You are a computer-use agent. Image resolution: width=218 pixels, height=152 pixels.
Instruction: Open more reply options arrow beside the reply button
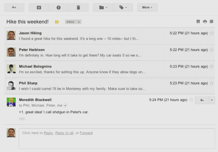[x=212, y=100]
